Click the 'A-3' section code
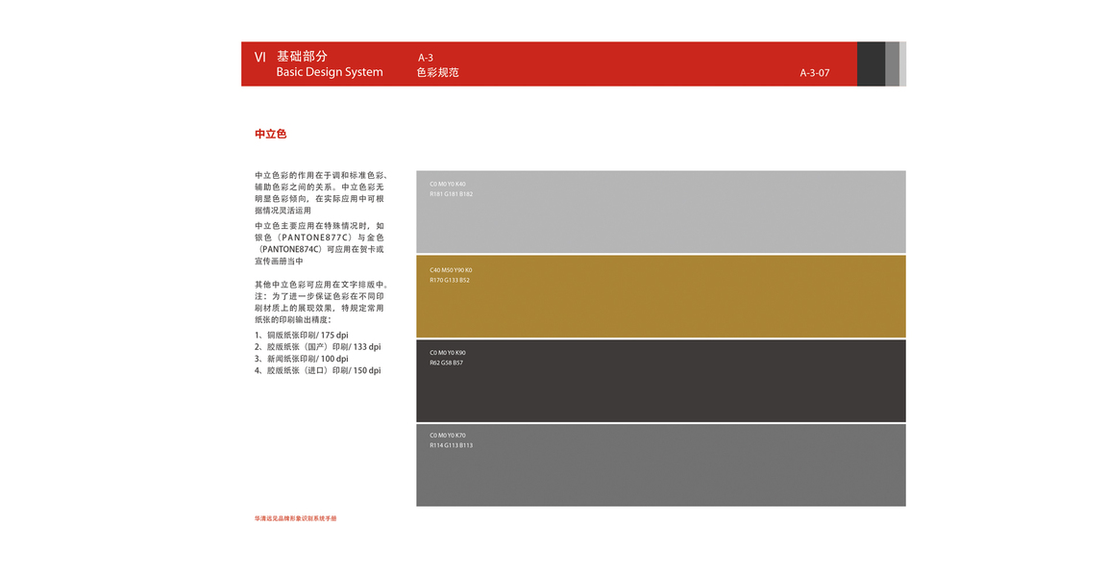1107x577 pixels. pyautogui.click(x=425, y=58)
